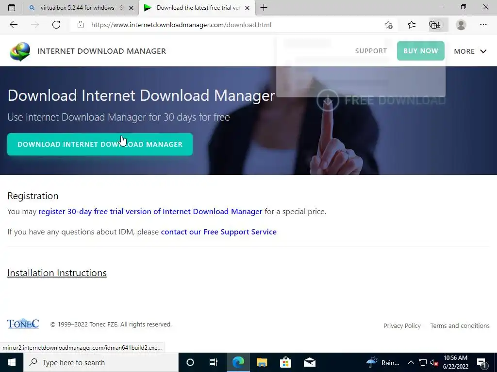Close the IDM download tab
497x372 pixels.
point(248,8)
